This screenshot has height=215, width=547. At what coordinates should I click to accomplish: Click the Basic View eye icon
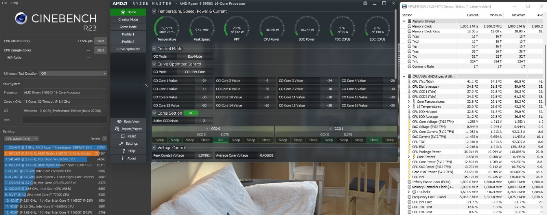click(x=119, y=121)
